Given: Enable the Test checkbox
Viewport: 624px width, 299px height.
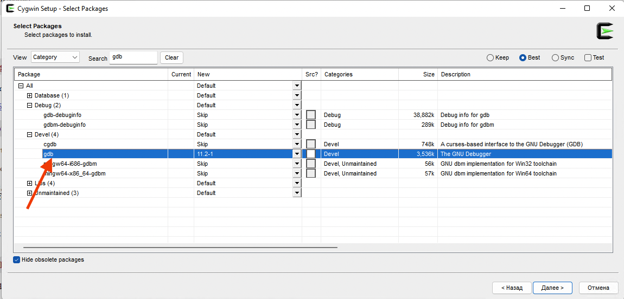Looking at the screenshot, I should [588, 57].
